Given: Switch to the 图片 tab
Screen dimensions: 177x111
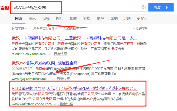Looking at the screenshot, I should 60,19.
